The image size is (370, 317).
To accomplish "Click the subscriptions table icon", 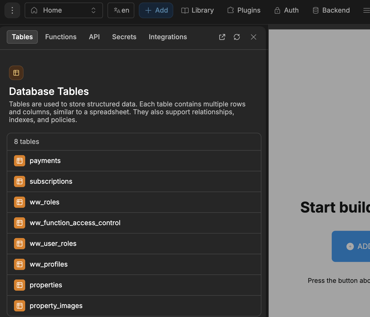I will (20, 181).
